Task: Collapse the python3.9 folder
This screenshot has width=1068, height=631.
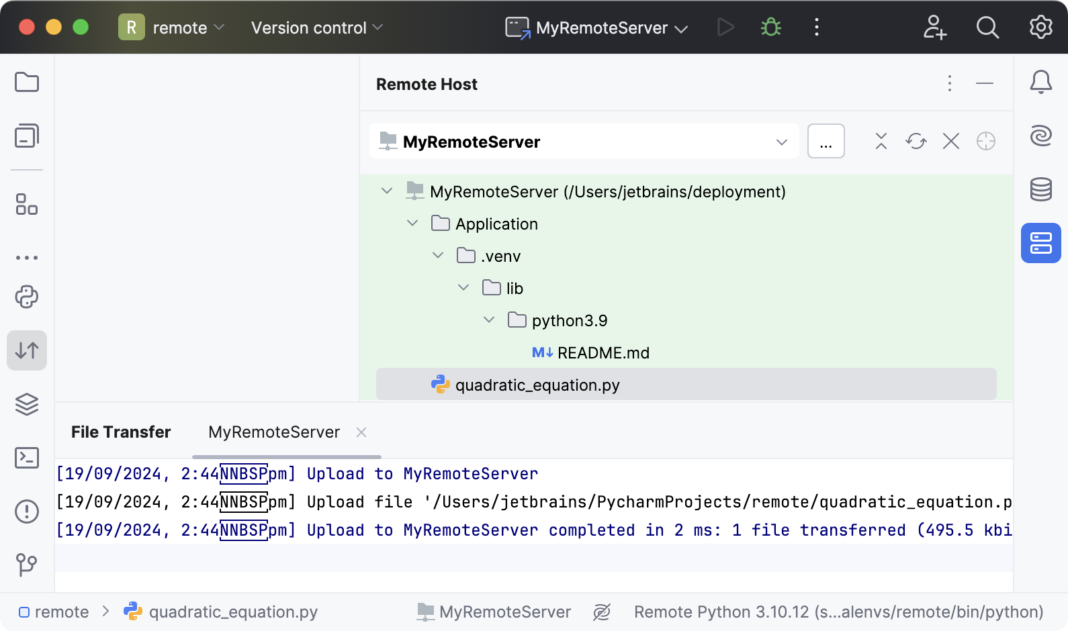Action: pos(489,320)
